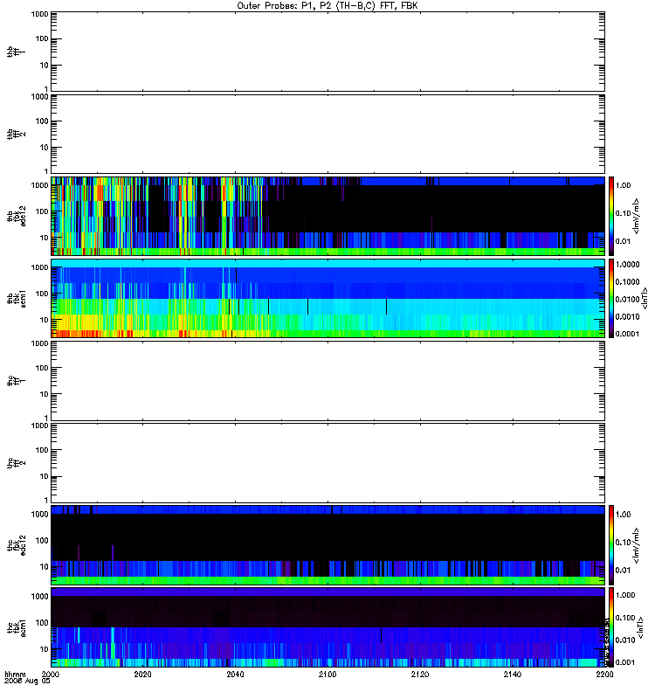Viewport: 655px width, 699px height.
Task: Click the '2008 Aug 05' date label
Action: (x=27, y=682)
